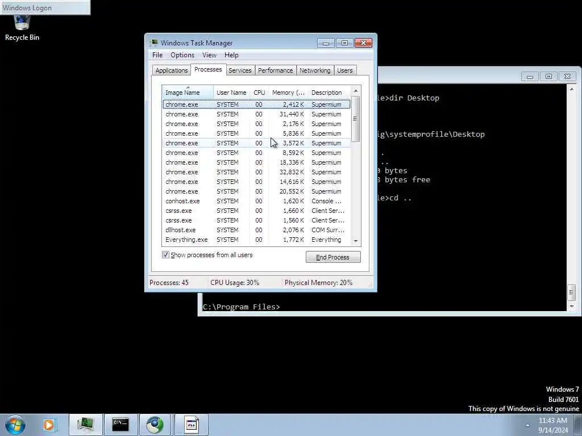Screen dimensions: 582x436
Task: Open Windows Media Player from taskbar
Action: 49,425
